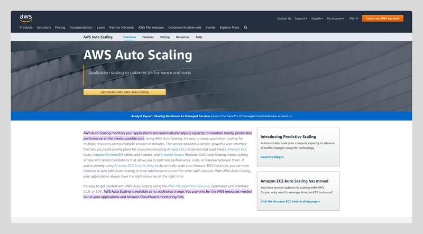This screenshot has width=423, height=234.
Task: Click Create an AWS Account button
Action: [382, 18]
